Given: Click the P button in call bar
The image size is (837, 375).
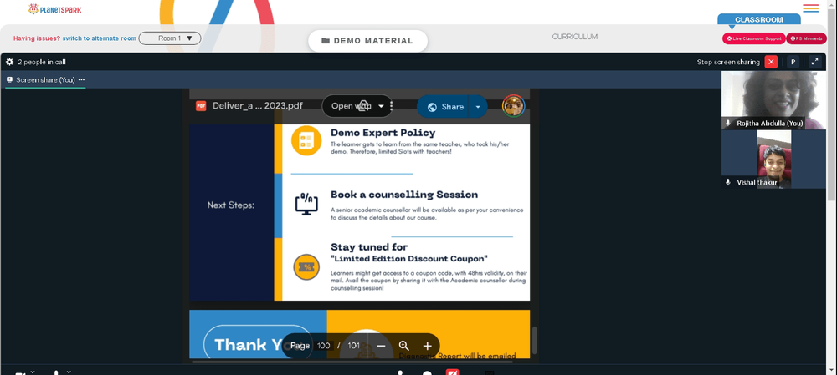Looking at the screenshot, I should [x=793, y=62].
